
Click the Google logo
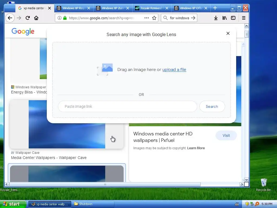pyautogui.click(x=23, y=31)
